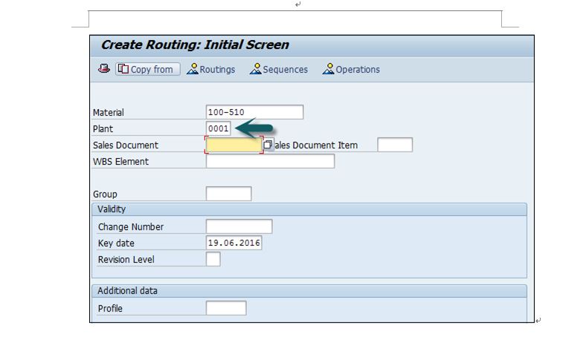Click the Material input field
586x337 pixels.
click(254, 112)
